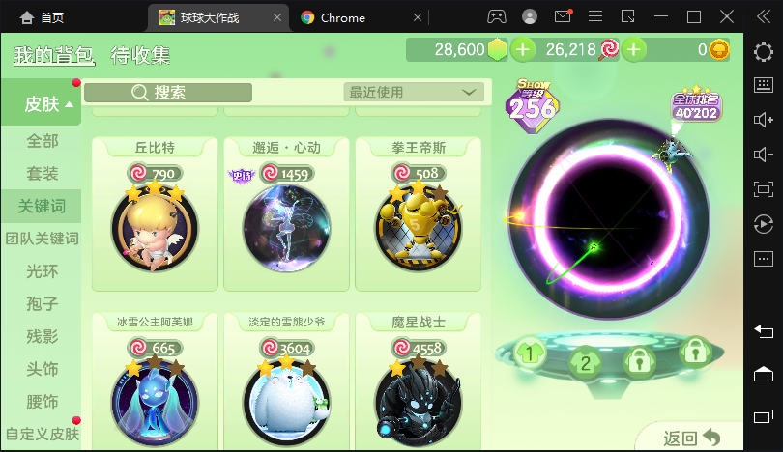Viewport: 783px width, 452px height.
Task: Click the 搜索 search field
Action: click(168, 93)
